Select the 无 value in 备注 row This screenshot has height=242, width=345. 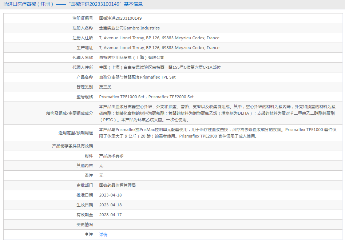[x=101, y=175]
